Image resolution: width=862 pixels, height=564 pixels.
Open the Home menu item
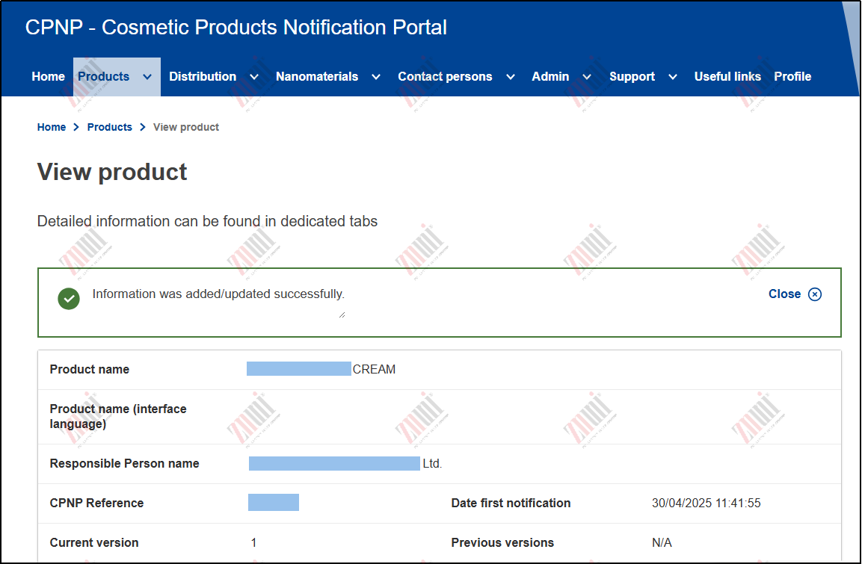click(49, 76)
